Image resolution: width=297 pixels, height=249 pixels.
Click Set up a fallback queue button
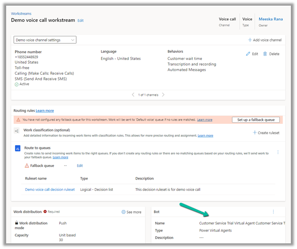[x=256, y=120]
